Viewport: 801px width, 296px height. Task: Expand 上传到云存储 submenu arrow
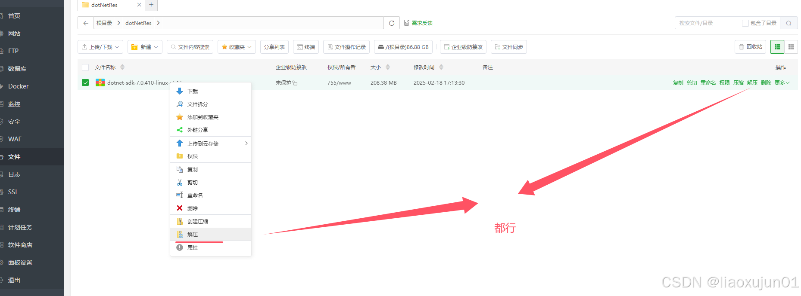click(x=246, y=143)
